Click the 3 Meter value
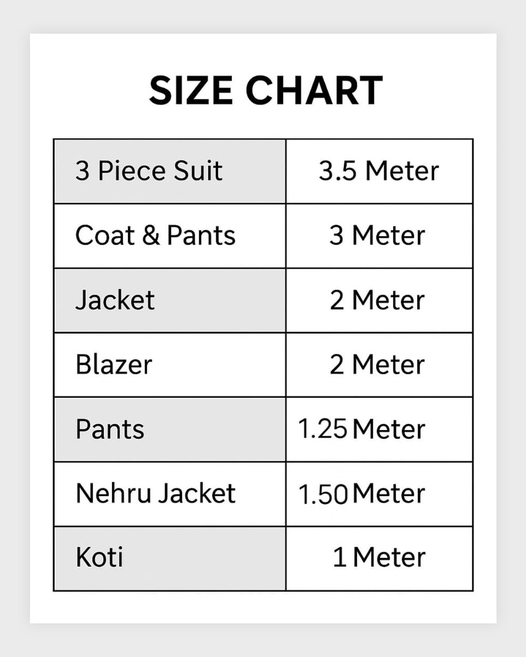The height and width of the screenshot is (657, 526). (377, 235)
